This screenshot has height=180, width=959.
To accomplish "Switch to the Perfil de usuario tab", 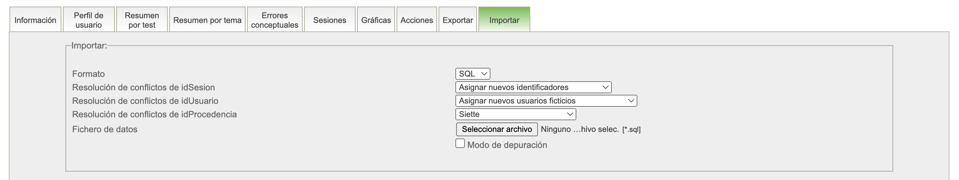I will tap(88, 20).
